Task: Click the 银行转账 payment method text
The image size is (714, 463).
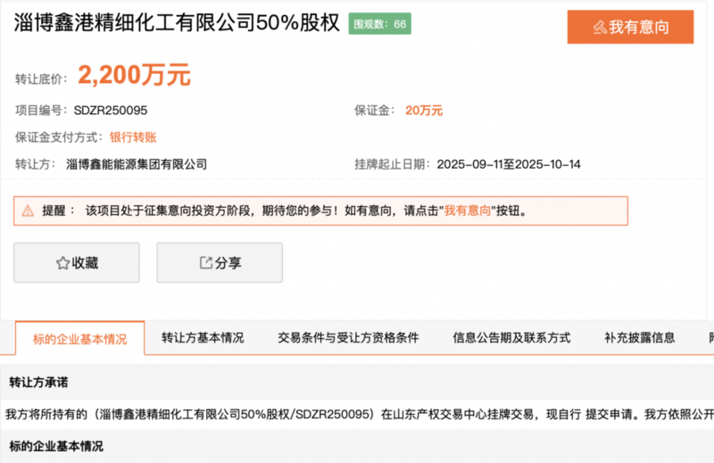Action: [x=133, y=137]
